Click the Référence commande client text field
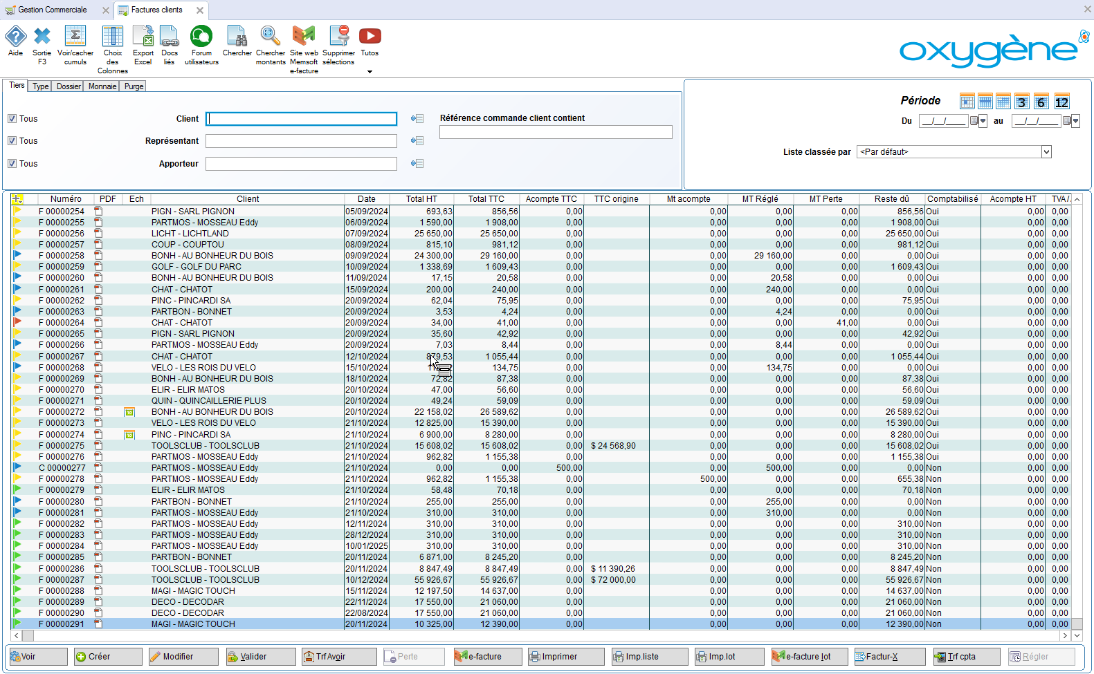Screen dimensions: 1094x674 [555, 132]
